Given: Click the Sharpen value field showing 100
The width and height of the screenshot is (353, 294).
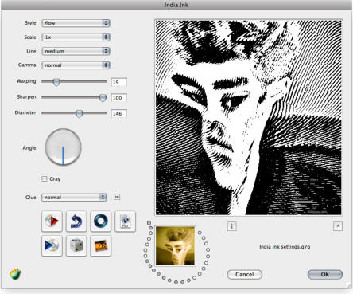Looking at the screenshot, I should point(119,98).
